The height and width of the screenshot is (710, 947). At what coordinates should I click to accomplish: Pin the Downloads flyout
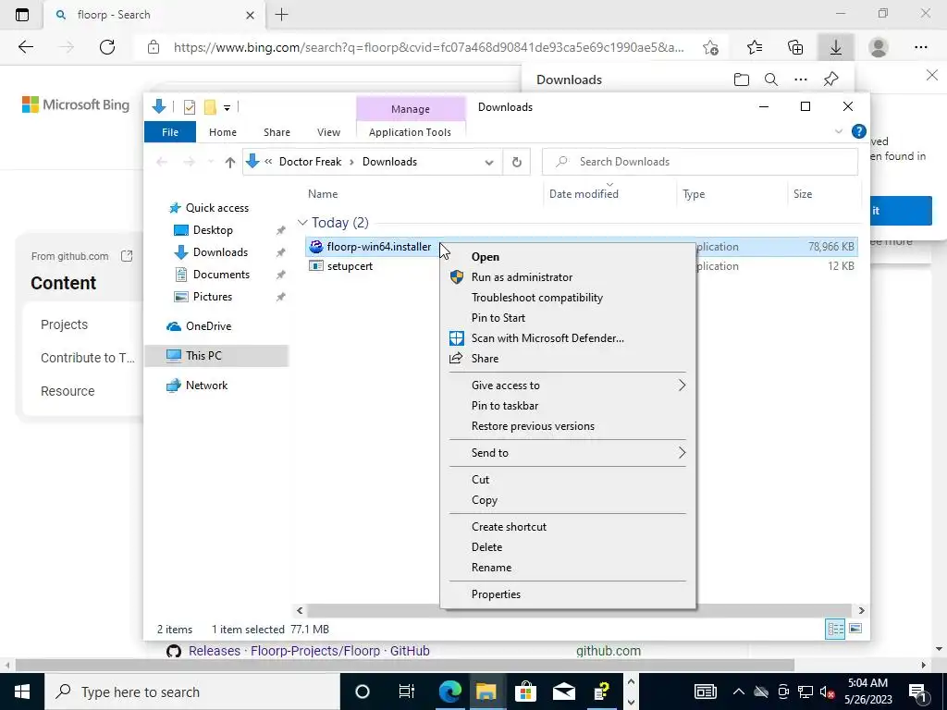click(831, 80)
